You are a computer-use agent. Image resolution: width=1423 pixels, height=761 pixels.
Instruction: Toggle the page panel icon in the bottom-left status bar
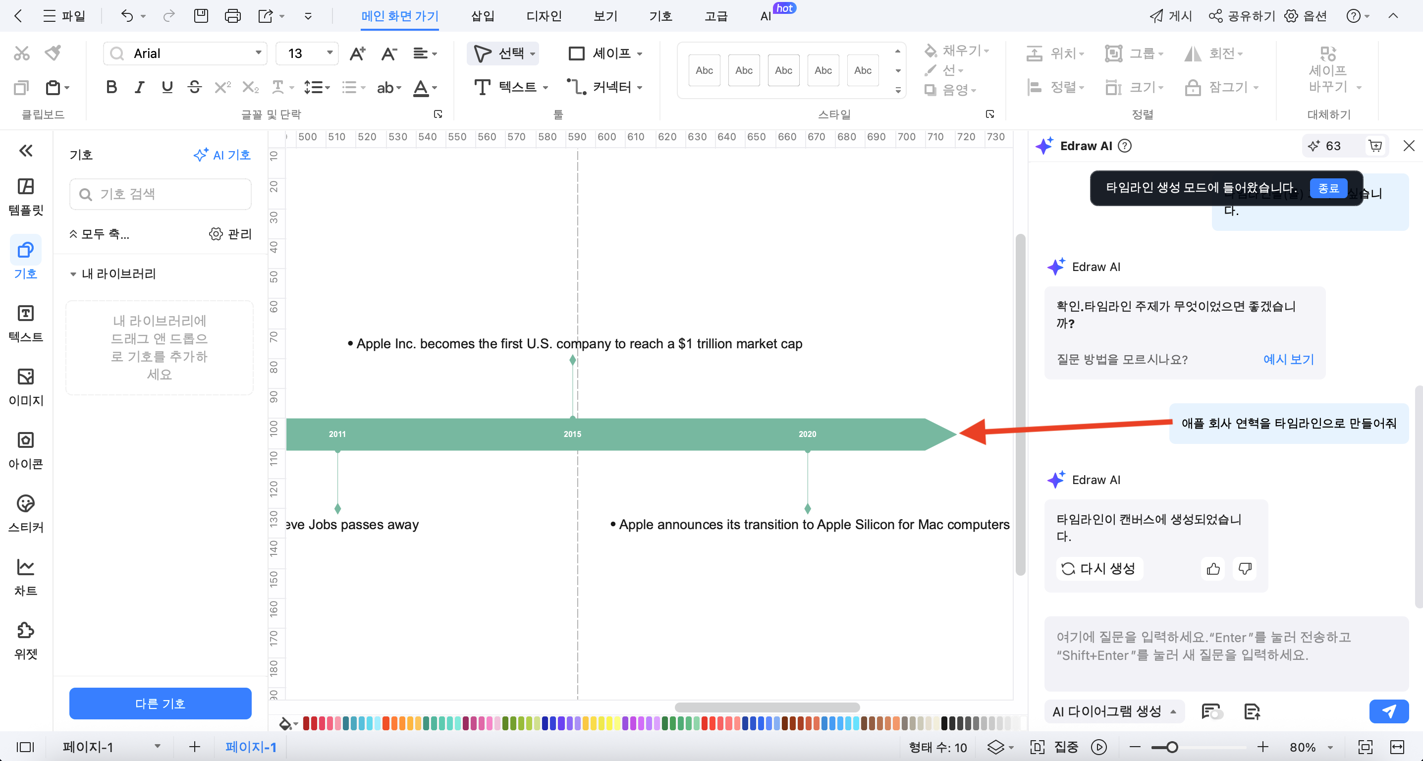[x=25, y=747]
